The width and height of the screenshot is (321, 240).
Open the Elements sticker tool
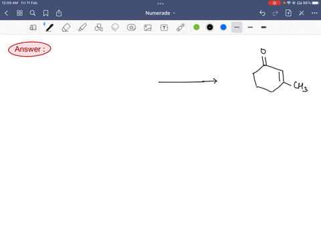point(131,27)
